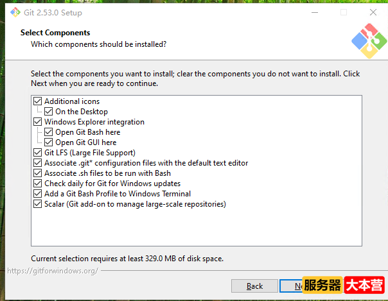
Task: Click the Git icon in the title bar
Action: pyautogui.click(x=15, y=12)
